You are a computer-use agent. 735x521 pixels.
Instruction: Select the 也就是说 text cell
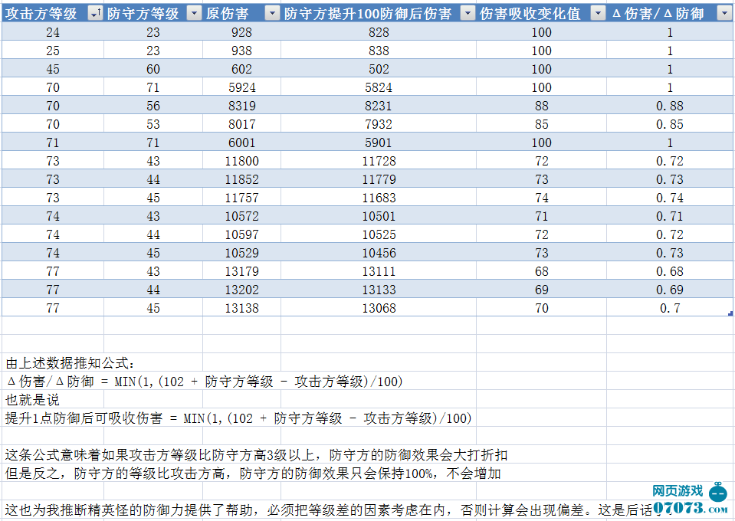click(32, 400)
